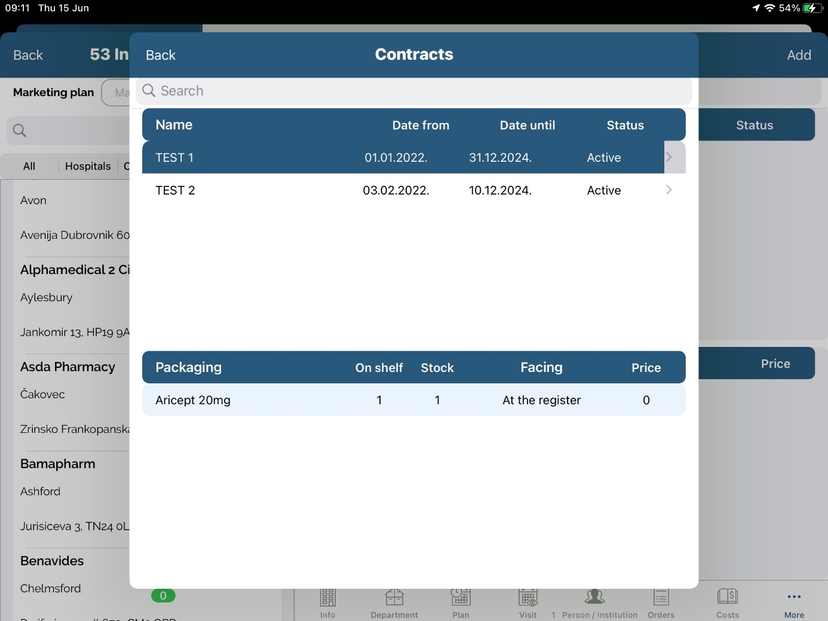Expand TEST 1 contract chevron
The width and height of the screenshot is (828, 621).
[x=669, y=157]
